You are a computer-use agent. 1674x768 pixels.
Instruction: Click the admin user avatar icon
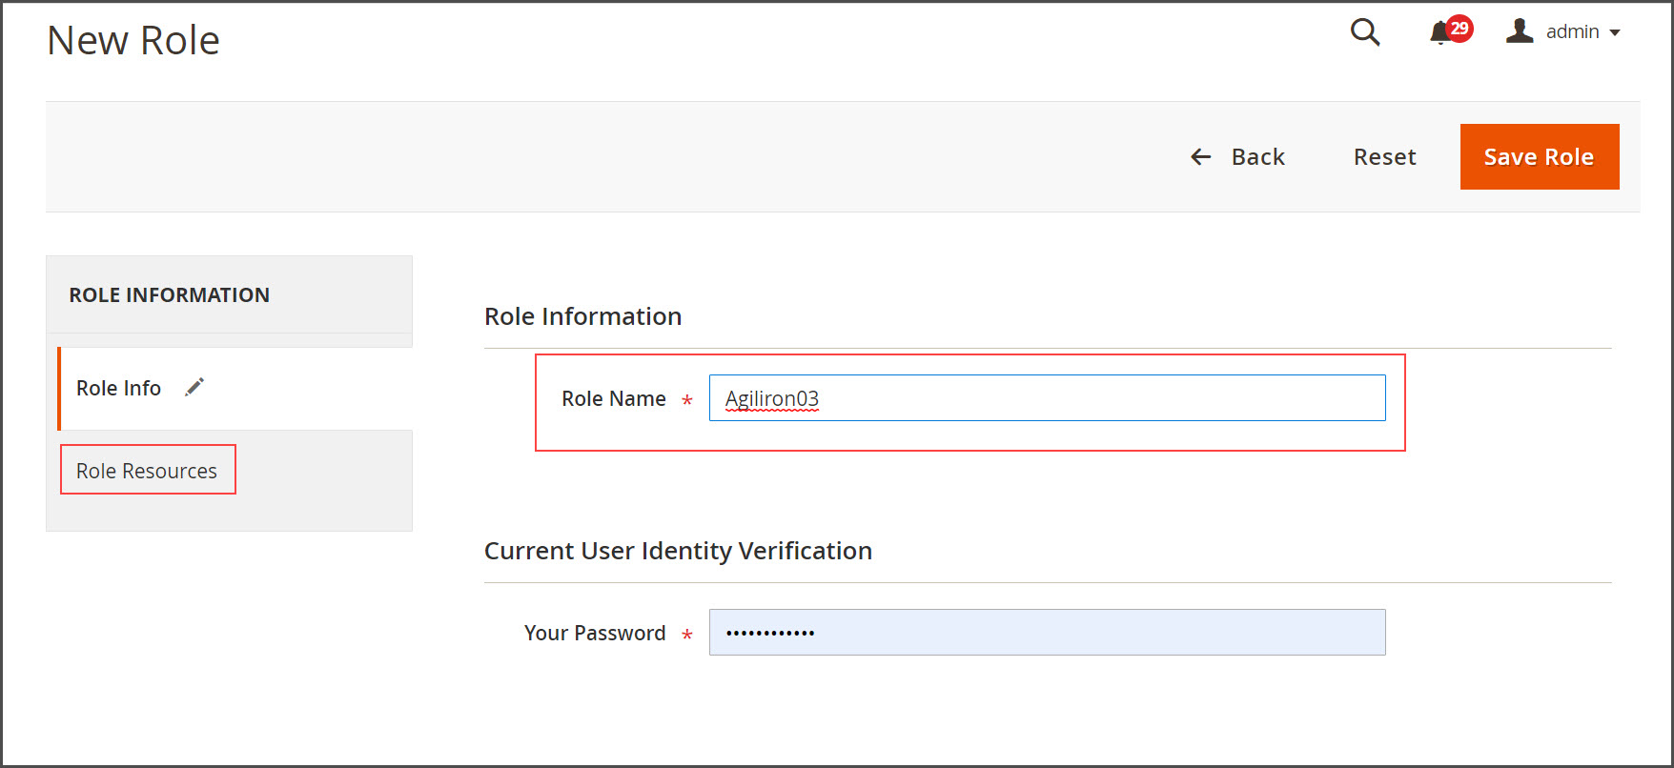[x=1520, y=31]
